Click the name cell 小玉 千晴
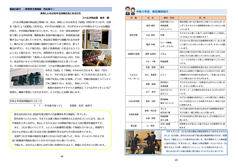 pyautogui.click(x=151, y=62)
